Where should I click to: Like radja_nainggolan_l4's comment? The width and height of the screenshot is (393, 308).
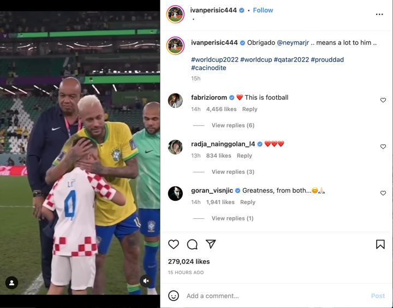(383, 146)
